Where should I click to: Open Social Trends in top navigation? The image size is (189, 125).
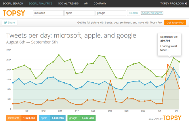click(x=68, y=3)
